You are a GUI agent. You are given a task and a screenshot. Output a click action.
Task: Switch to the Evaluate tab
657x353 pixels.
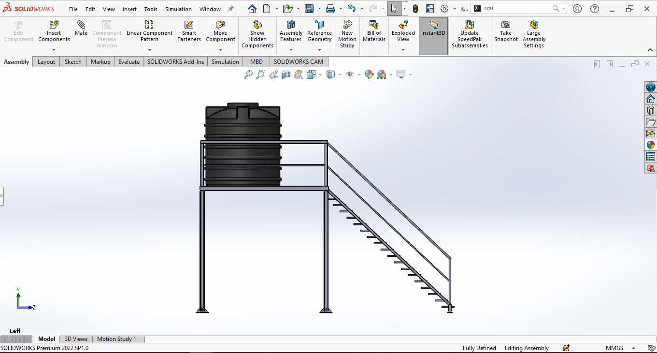point(129,62)
